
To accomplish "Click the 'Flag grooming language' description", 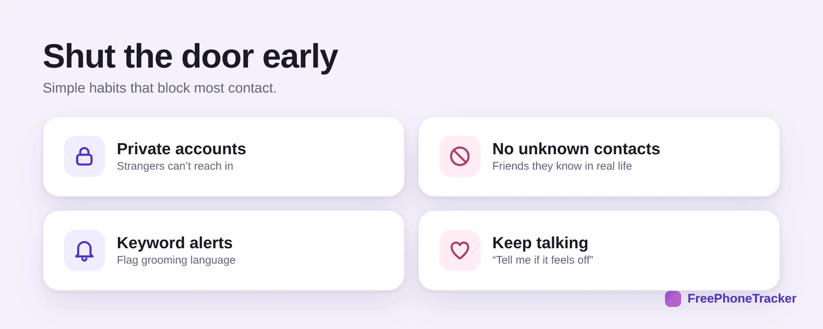I will (176, 260).
